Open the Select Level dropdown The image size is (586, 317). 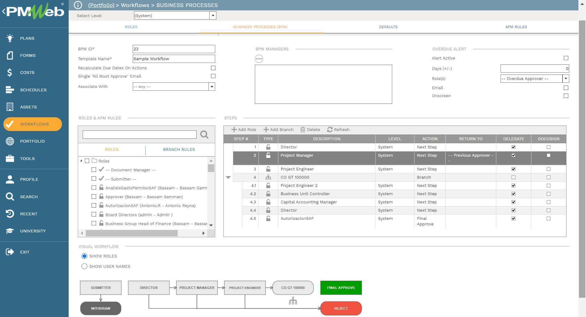pos(213,15)
